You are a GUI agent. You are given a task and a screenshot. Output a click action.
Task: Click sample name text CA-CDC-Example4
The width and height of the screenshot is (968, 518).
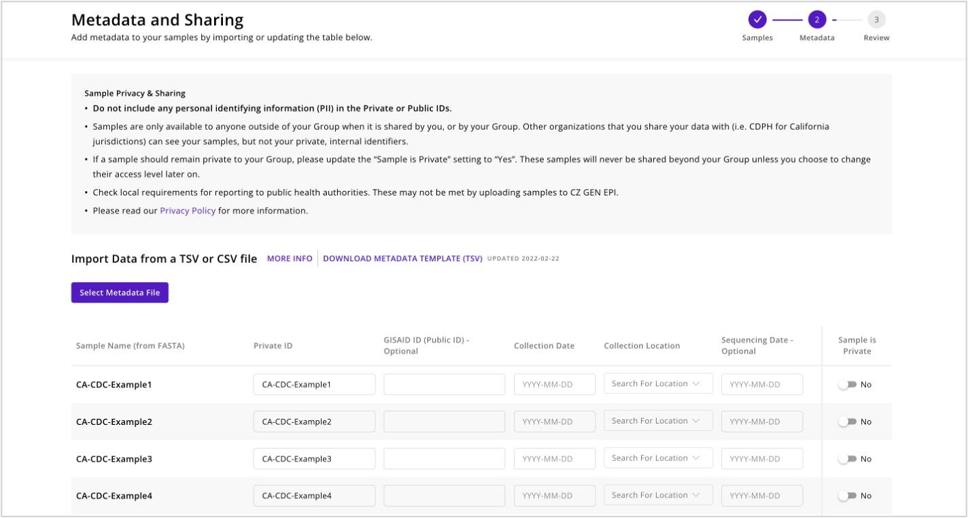click(x=114, y=496)
